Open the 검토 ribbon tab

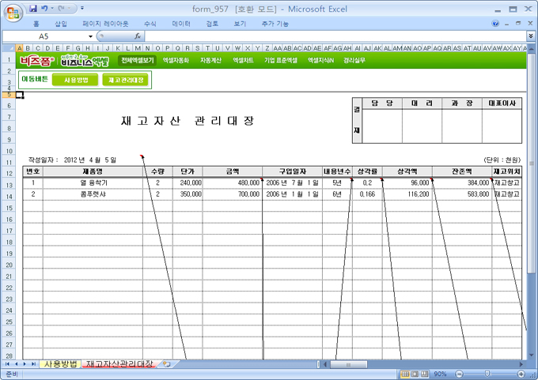point(212,24)
